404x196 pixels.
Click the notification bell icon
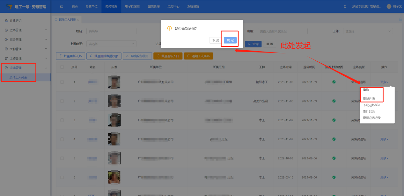tap(345, 7)
